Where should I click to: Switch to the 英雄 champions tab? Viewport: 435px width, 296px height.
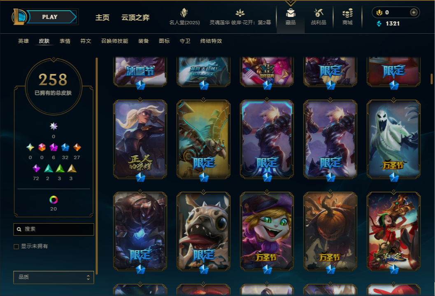(x=23, y=41)
